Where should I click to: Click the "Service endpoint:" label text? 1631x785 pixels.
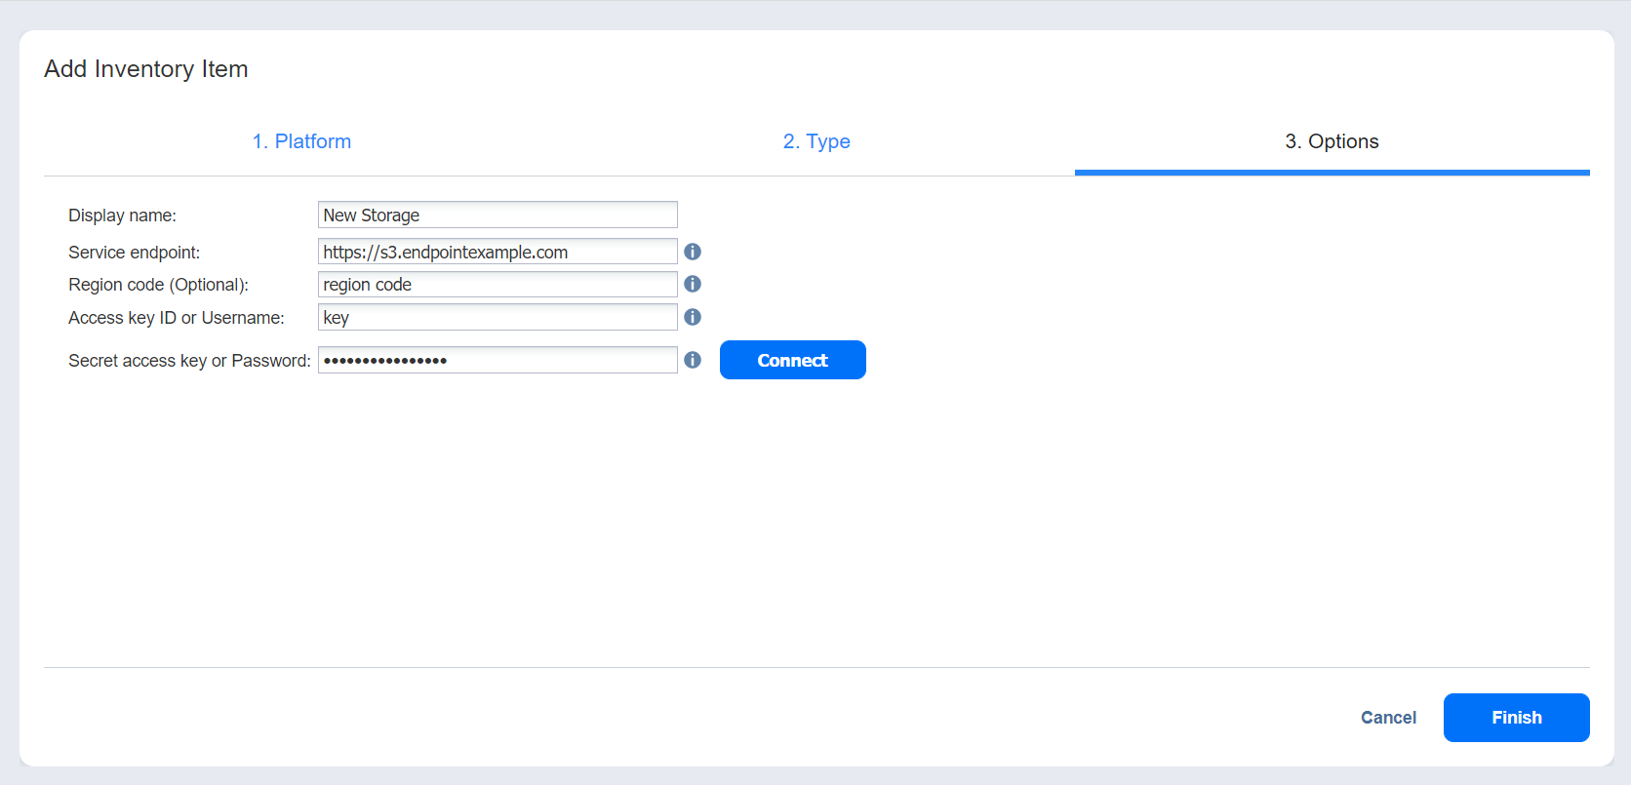point(134,253)
